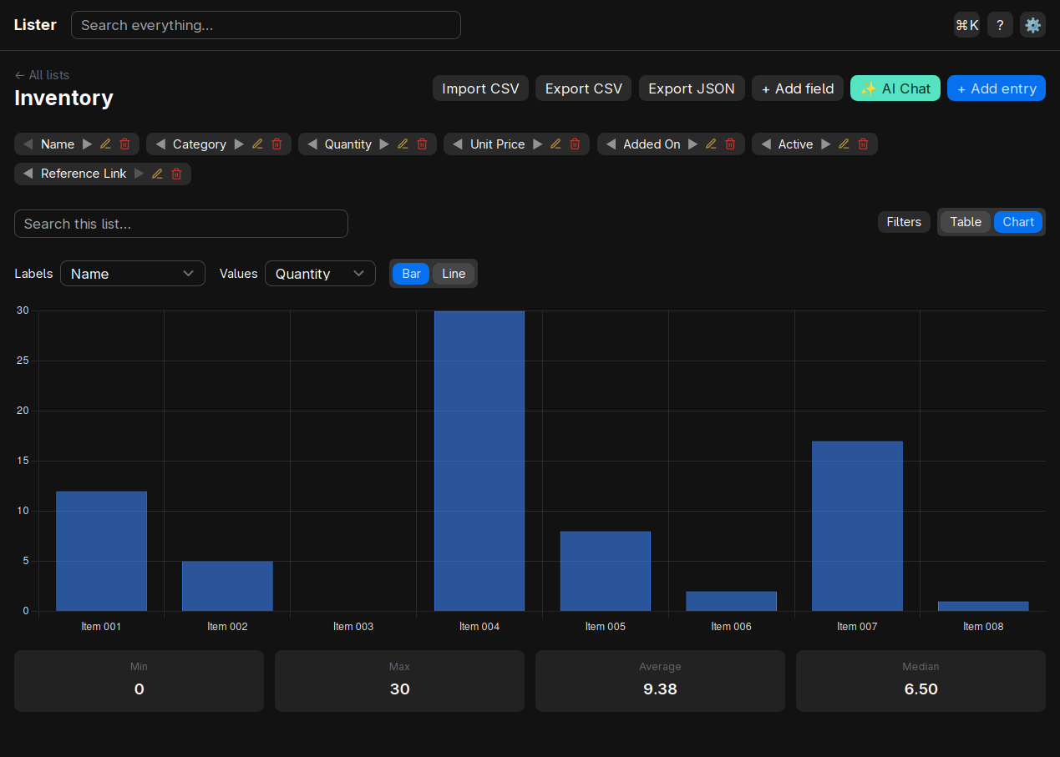Move Active field left
Image resolution: width=1060 pixels, height=757 pixels.
[x=766, y=144]
